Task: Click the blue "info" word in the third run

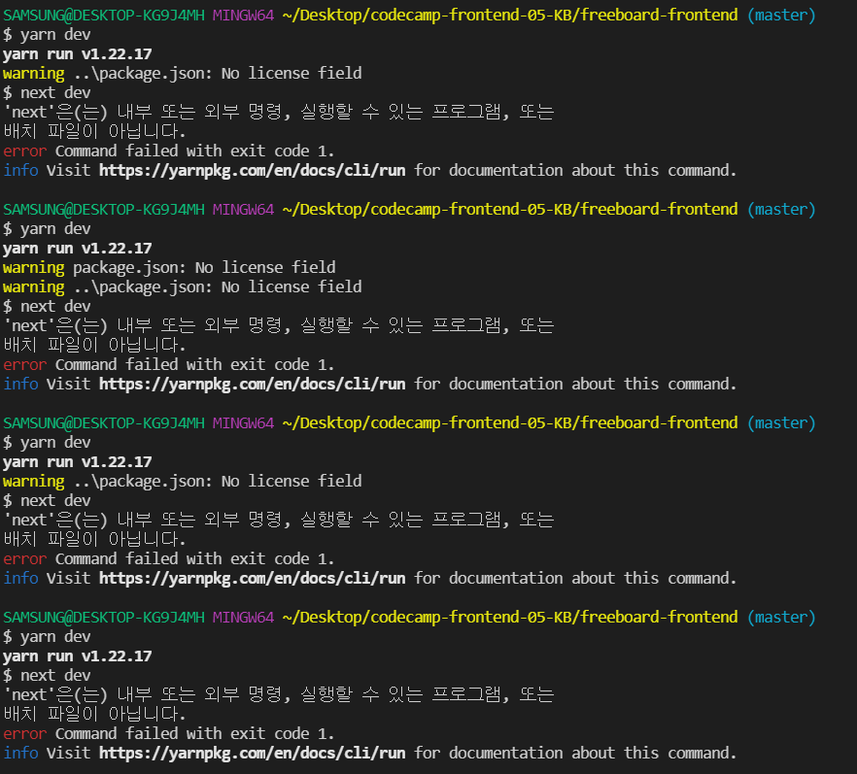Action: coord(20,579)
